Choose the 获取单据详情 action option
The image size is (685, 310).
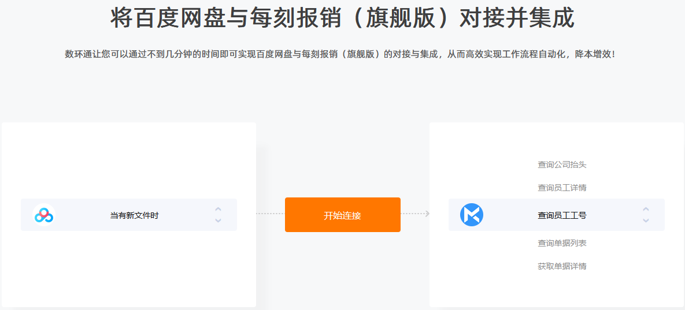(x=562, y=266)
